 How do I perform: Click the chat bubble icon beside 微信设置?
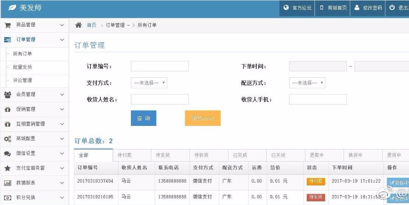click(8, 154)
